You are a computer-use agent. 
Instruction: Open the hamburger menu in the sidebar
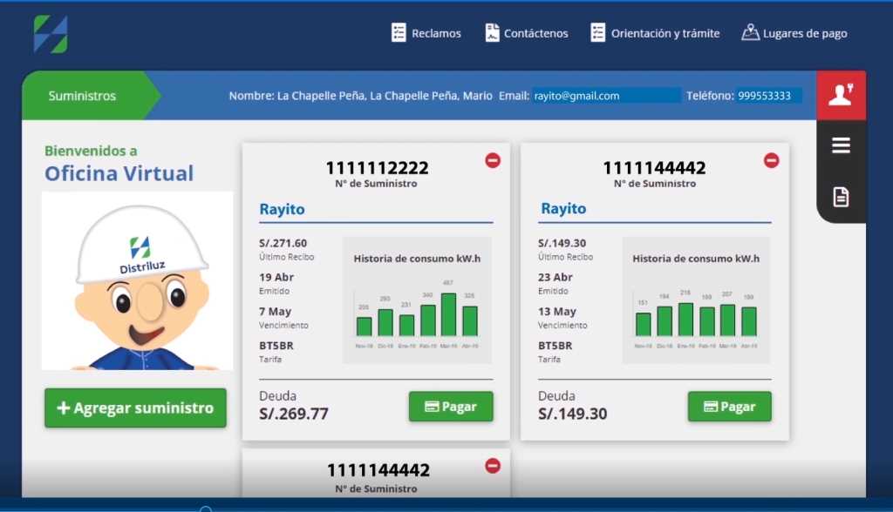coord(840,145)
